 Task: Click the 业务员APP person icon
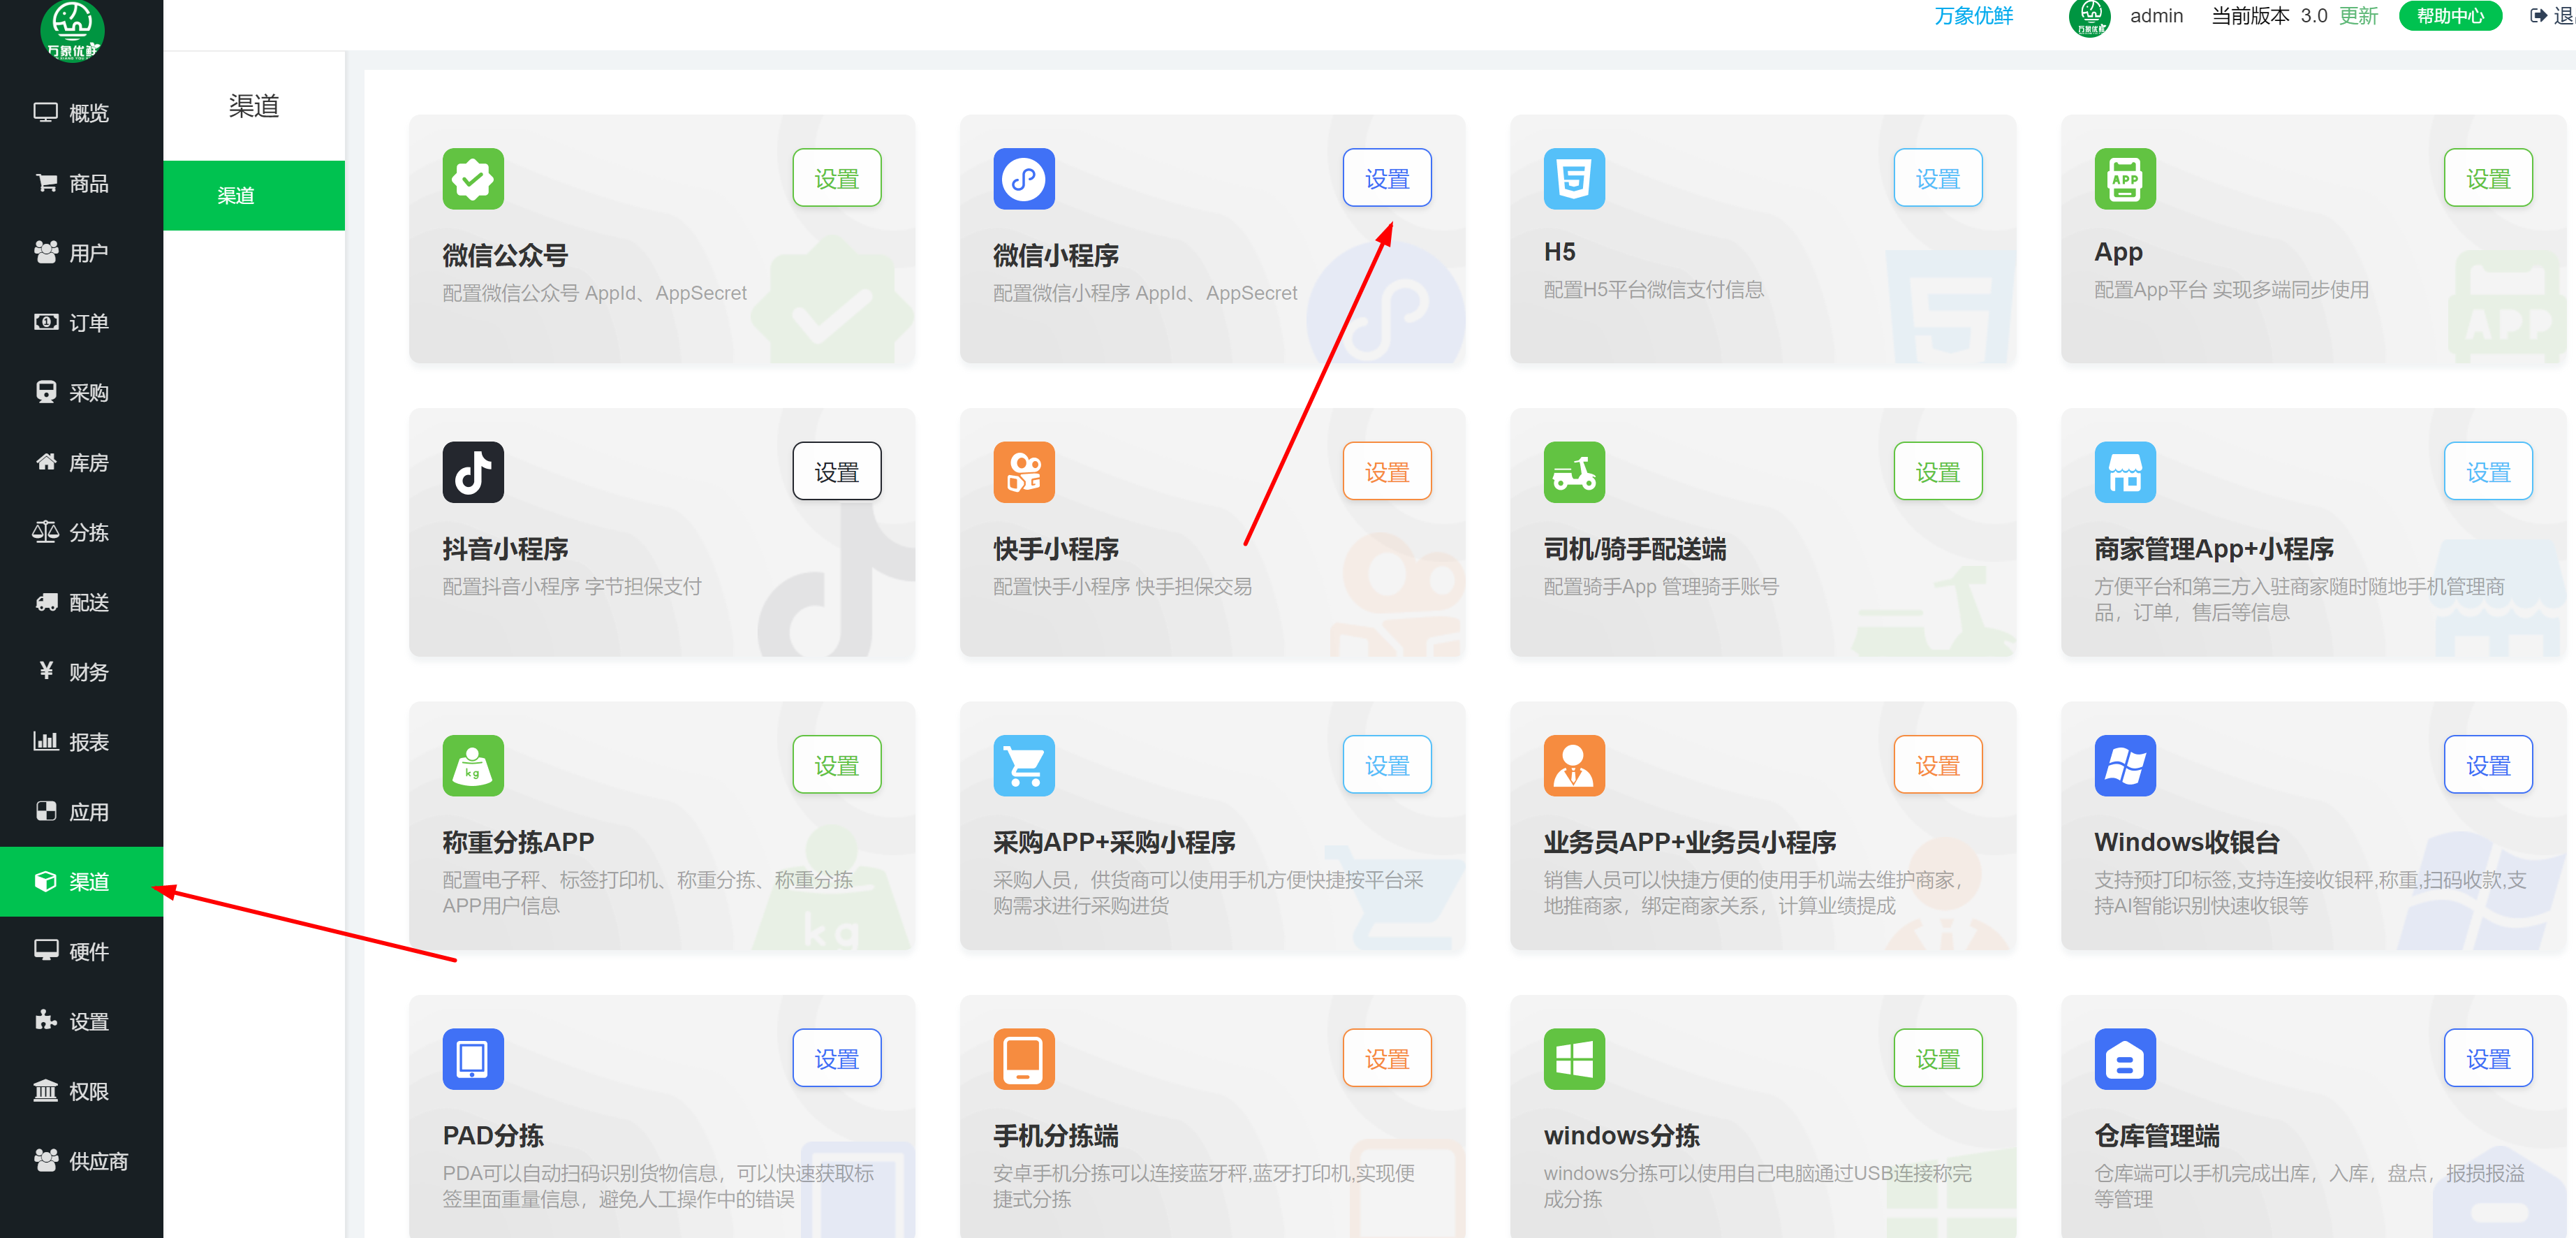pos(1574,766)
